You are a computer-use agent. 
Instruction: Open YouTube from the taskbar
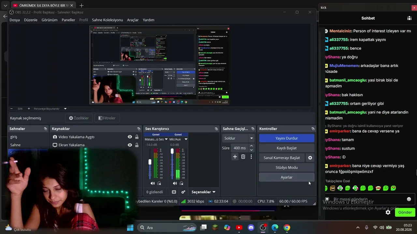239,227
